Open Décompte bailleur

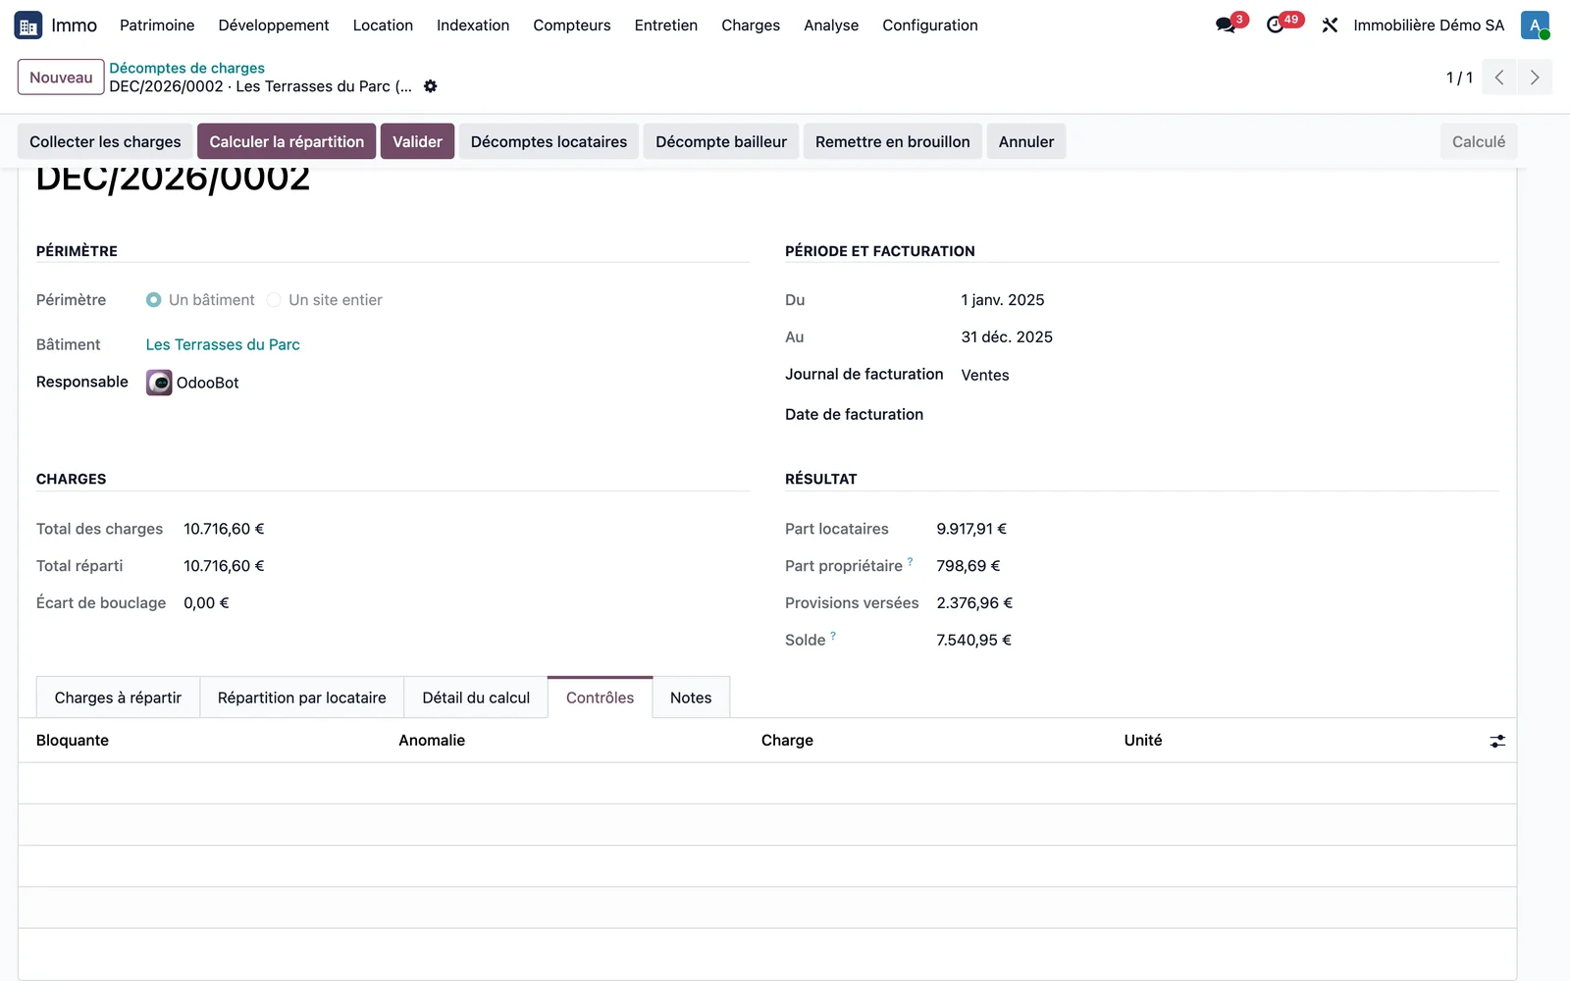(721, 141)
